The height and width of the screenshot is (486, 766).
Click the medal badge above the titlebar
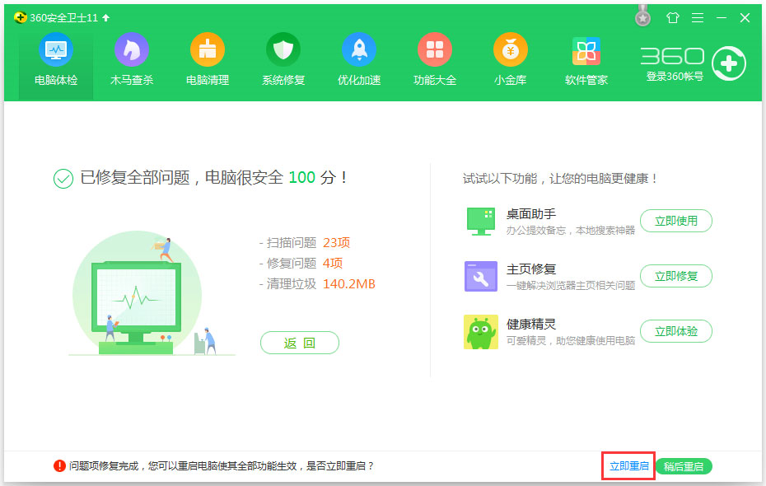[x=642, y=15]
